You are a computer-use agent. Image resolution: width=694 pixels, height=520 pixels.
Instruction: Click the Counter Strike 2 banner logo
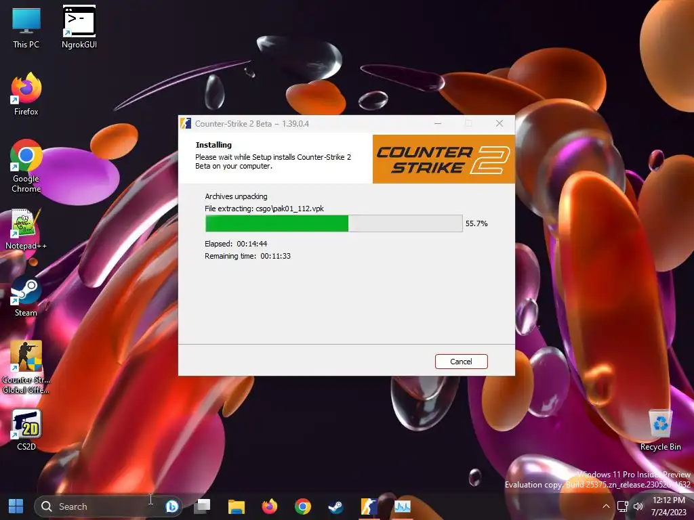point(443,159)
